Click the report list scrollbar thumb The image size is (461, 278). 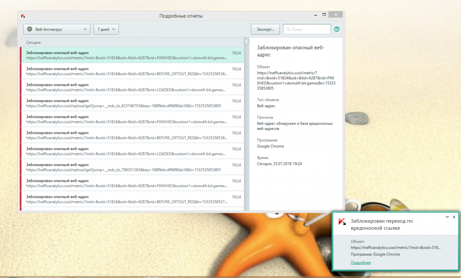tap(246, 41)
